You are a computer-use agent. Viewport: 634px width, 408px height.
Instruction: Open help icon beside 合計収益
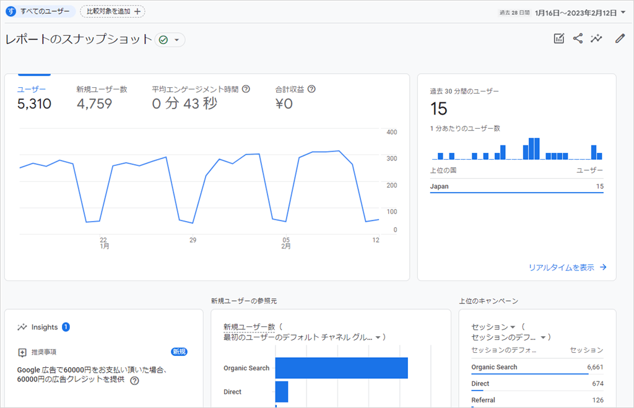pyautogui.click(x=311, y=89)
